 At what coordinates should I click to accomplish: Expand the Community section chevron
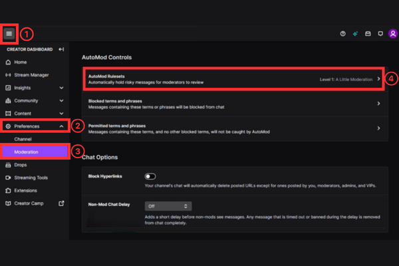(x=61, y=100)
